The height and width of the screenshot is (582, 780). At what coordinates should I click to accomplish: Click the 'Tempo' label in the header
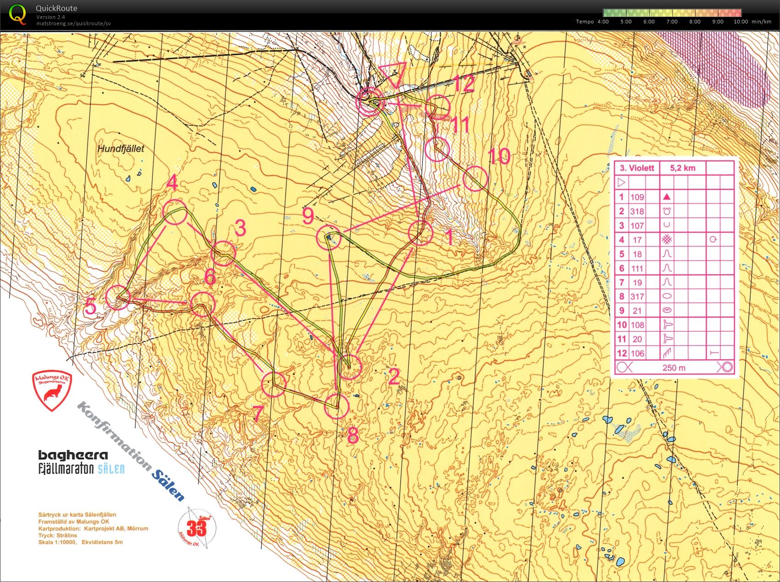(585, 22)
